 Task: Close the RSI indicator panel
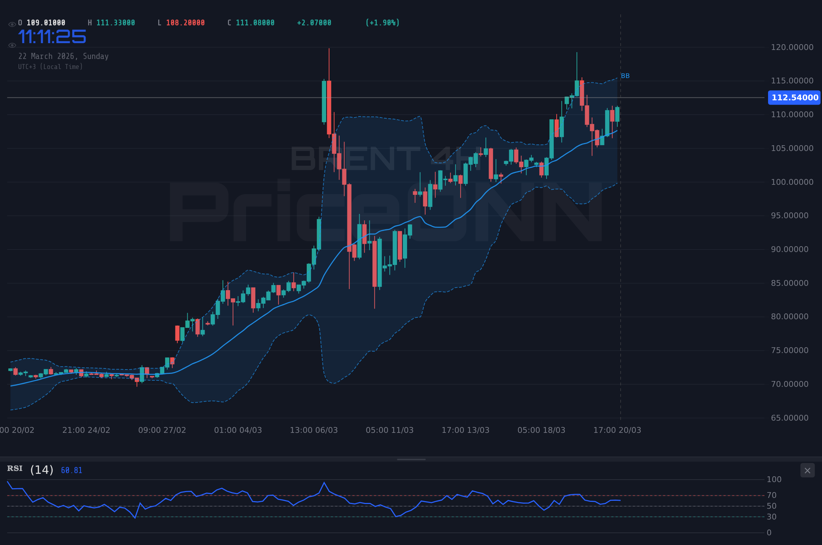(807, 470)
